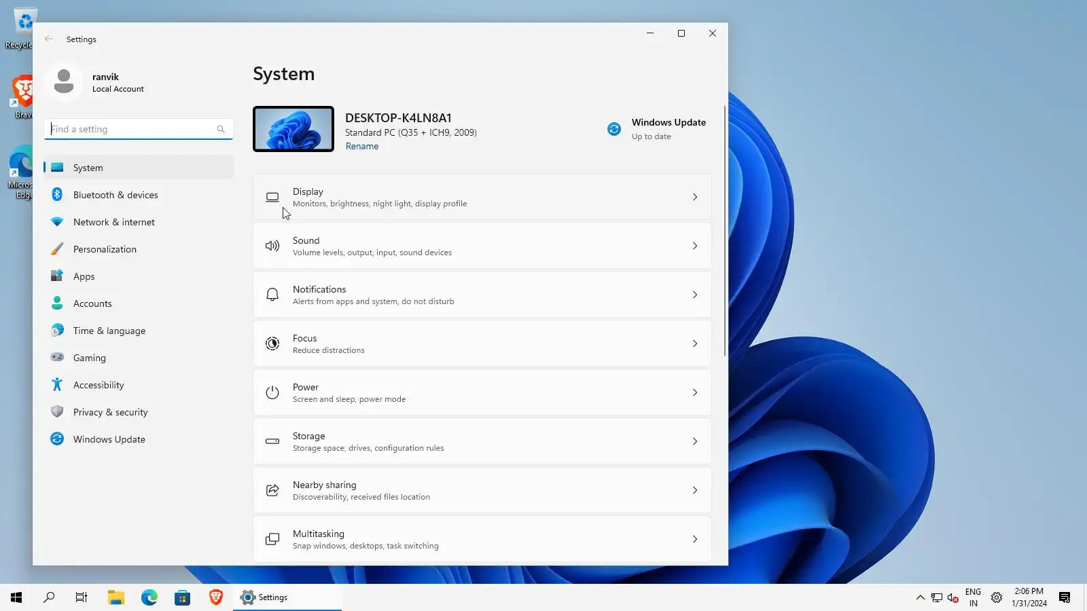Screen dimensions: 1087x611
Task: Open the notification center icon
Action: [1065, 597]
